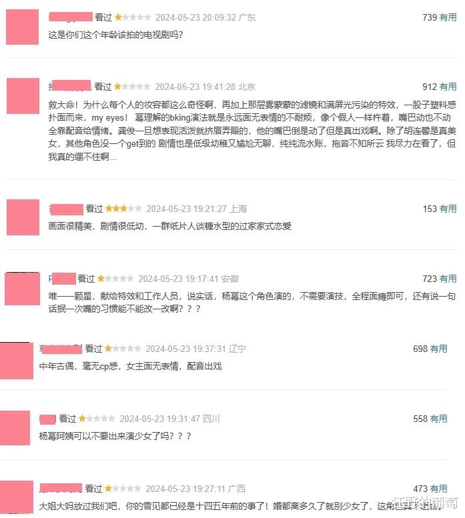Mark the 723-vote Anhui review useful
The height and width of the screenshot is (518, 465).
[x=448, y=279]
